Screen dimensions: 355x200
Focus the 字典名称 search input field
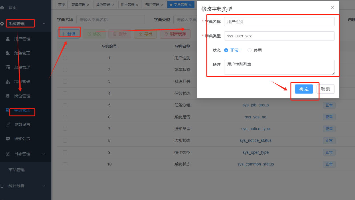pos(111,20)
